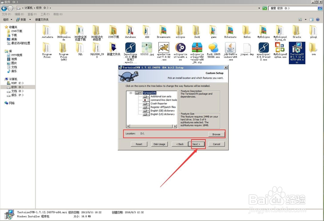Select the game folder
324x221 pixels.
point(214,31)
